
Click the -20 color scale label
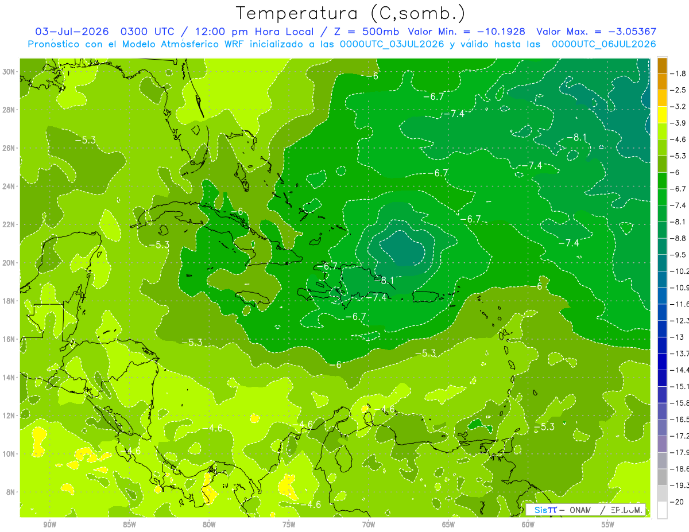pos(678,502)
